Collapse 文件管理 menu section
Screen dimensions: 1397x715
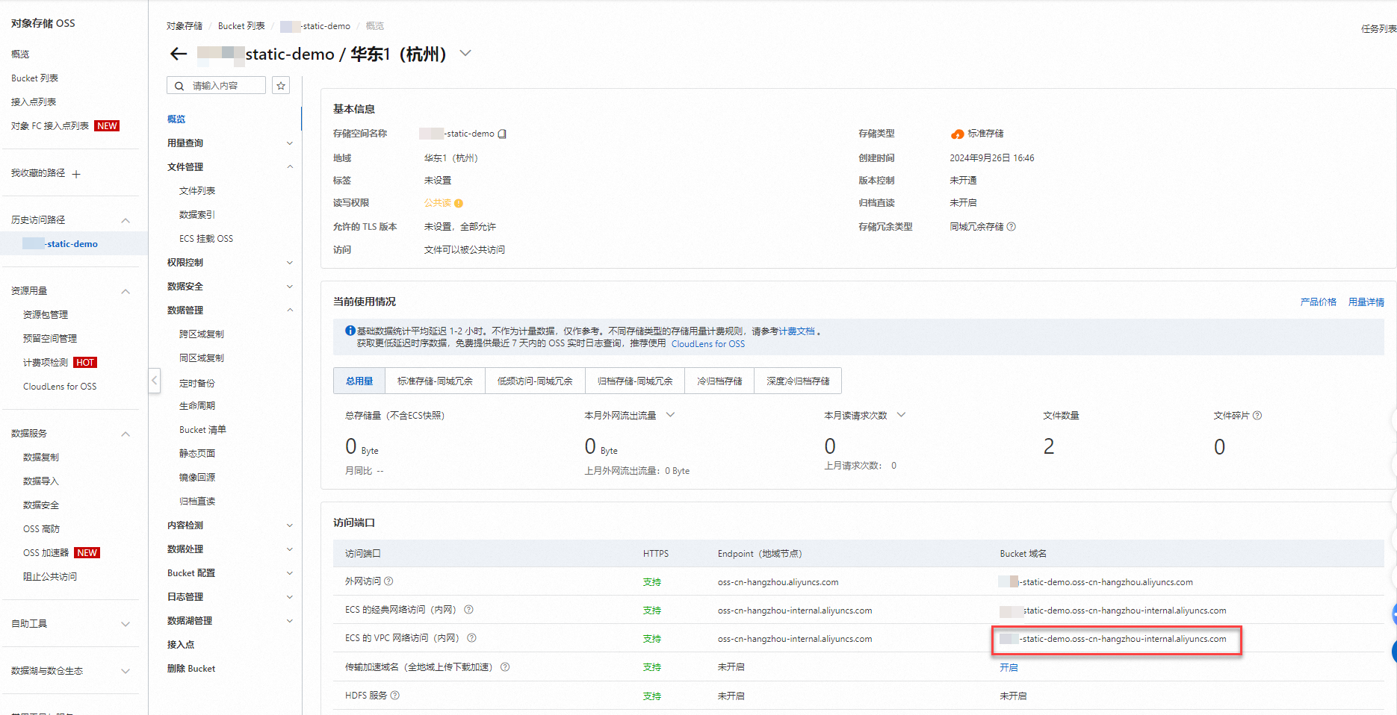[290, 167]
